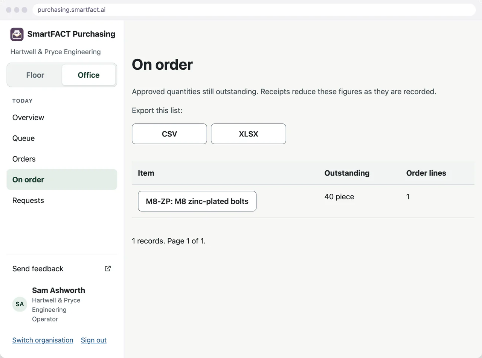The width and height of the screenshot is (482, 358).
Task: Click Switch organisation link
Action: pos(43,340)
